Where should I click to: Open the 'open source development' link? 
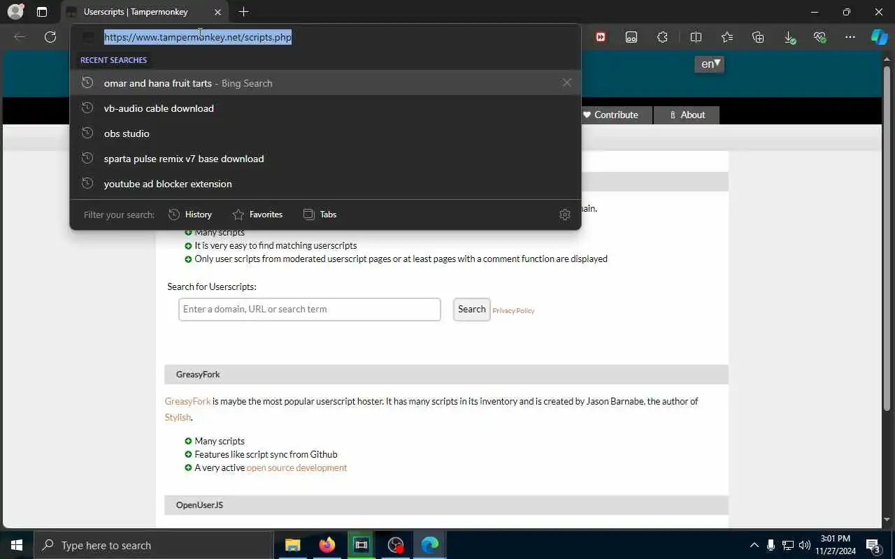pyautogui.click(x=296, y=467)
